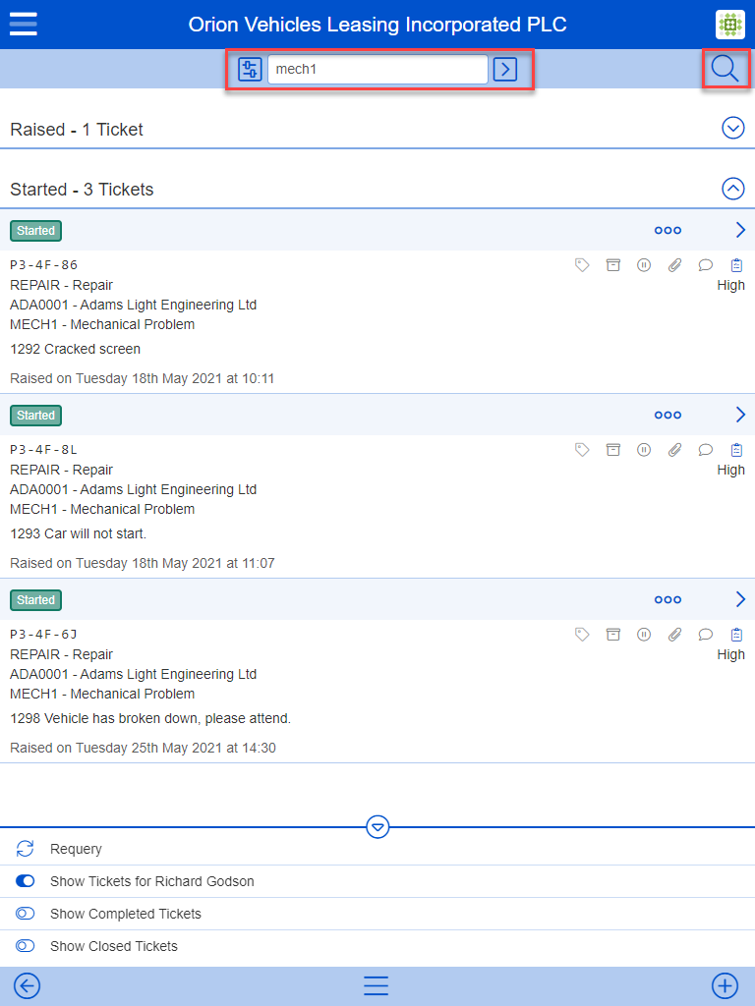Add a new ticket with plus icon
Image resolution: width=755 pixels, height=1006 pixels.
coord(725,985)
